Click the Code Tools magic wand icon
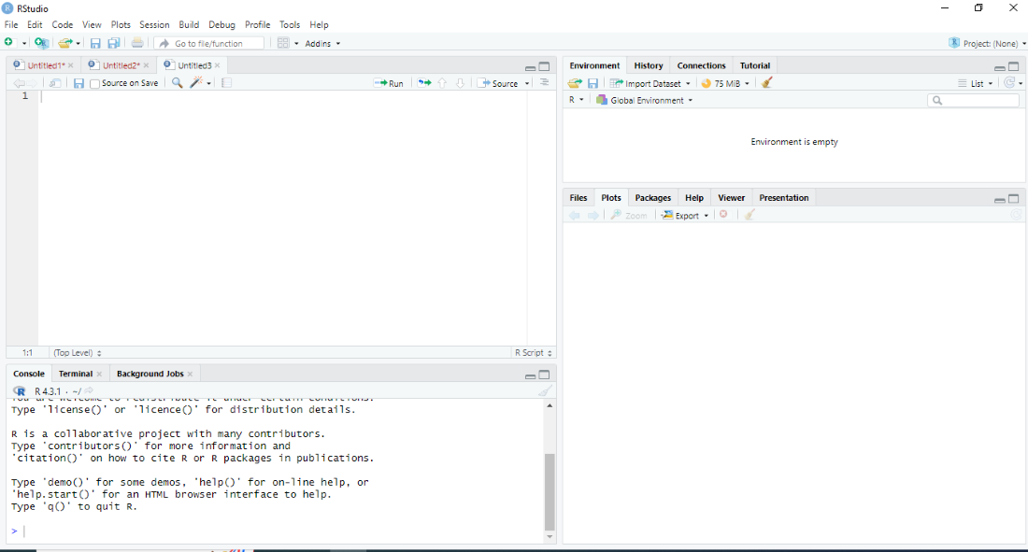The image size is (1028, 552). (197, 83)
